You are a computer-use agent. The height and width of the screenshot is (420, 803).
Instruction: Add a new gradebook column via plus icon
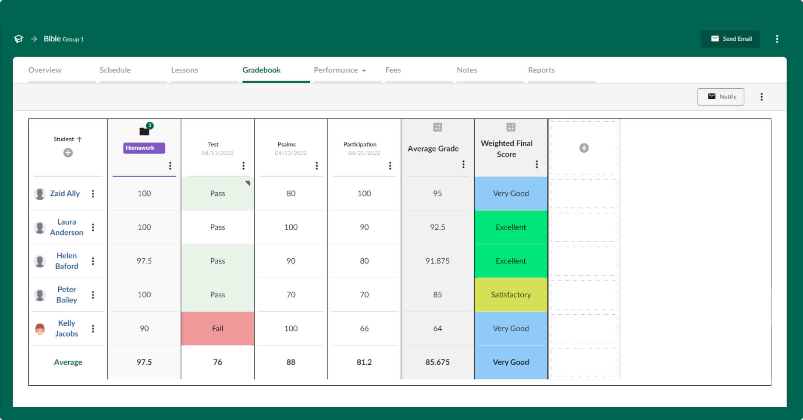click(584, 148)
